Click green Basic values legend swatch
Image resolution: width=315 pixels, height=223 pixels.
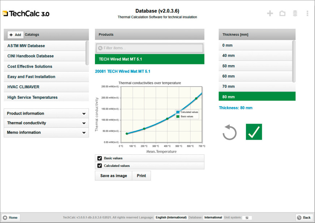(x=178, y=116)
